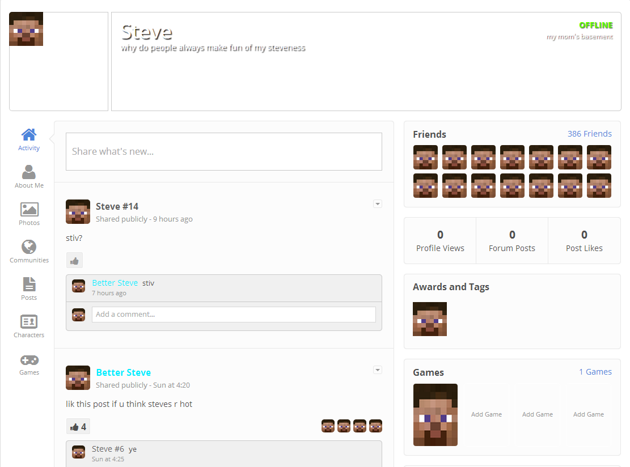Click Better Steve's comment avatar
The image size is (630, 467).
pos(78,286)
